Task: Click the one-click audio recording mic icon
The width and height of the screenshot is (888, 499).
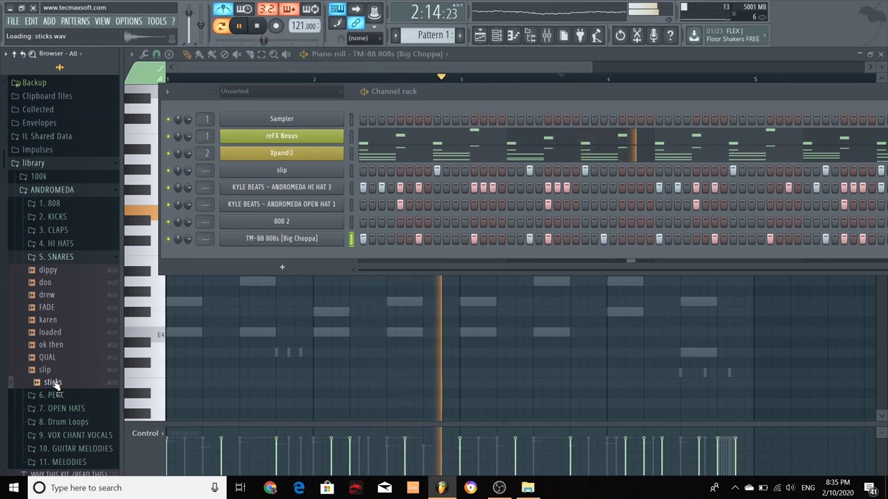Action: point(654,35)
